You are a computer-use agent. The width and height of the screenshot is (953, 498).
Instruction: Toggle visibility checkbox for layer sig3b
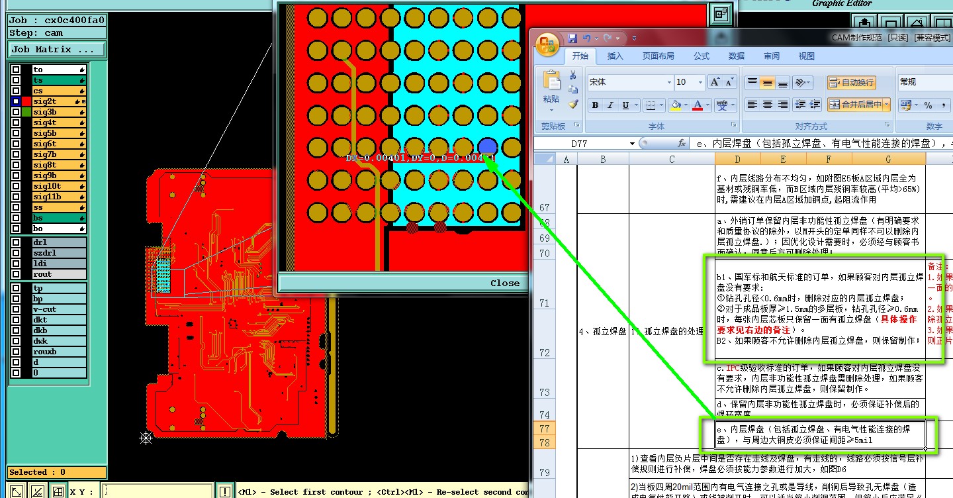[15, 112]
